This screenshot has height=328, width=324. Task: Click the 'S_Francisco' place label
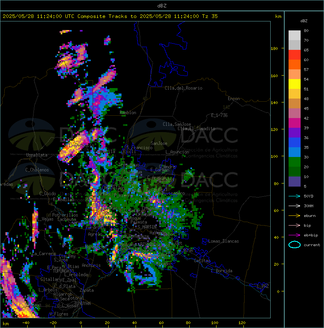(x=139, y=148)
